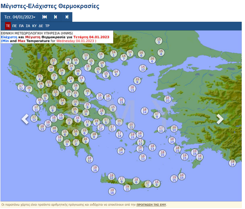245x209 pixels.
Task: Click the 17/12 marker on the western coast
Action: click(x=21, y=87)
